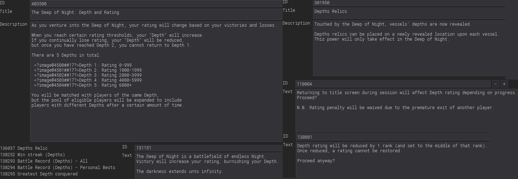
Task: Click the line 'The darkness extends unto infinity.'
Action: (180, 172)
